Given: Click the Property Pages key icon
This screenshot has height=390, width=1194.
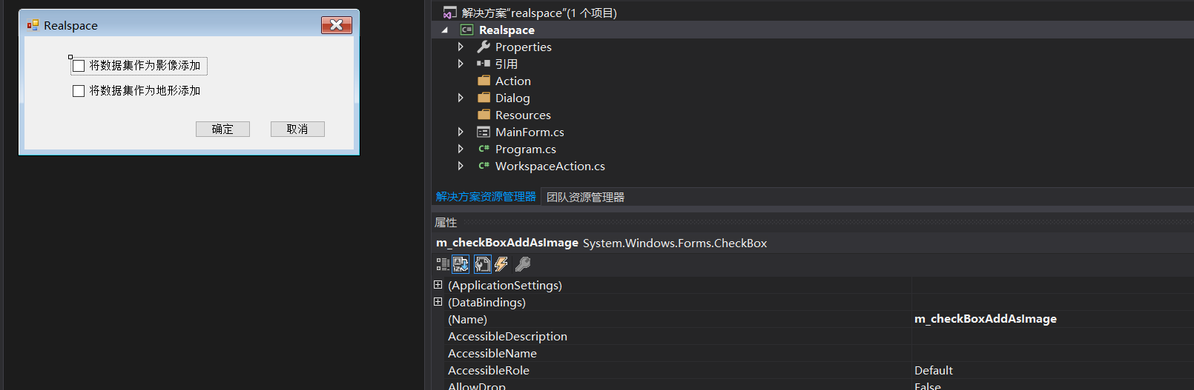Looking at the screenshot, I should click(523, 264).
